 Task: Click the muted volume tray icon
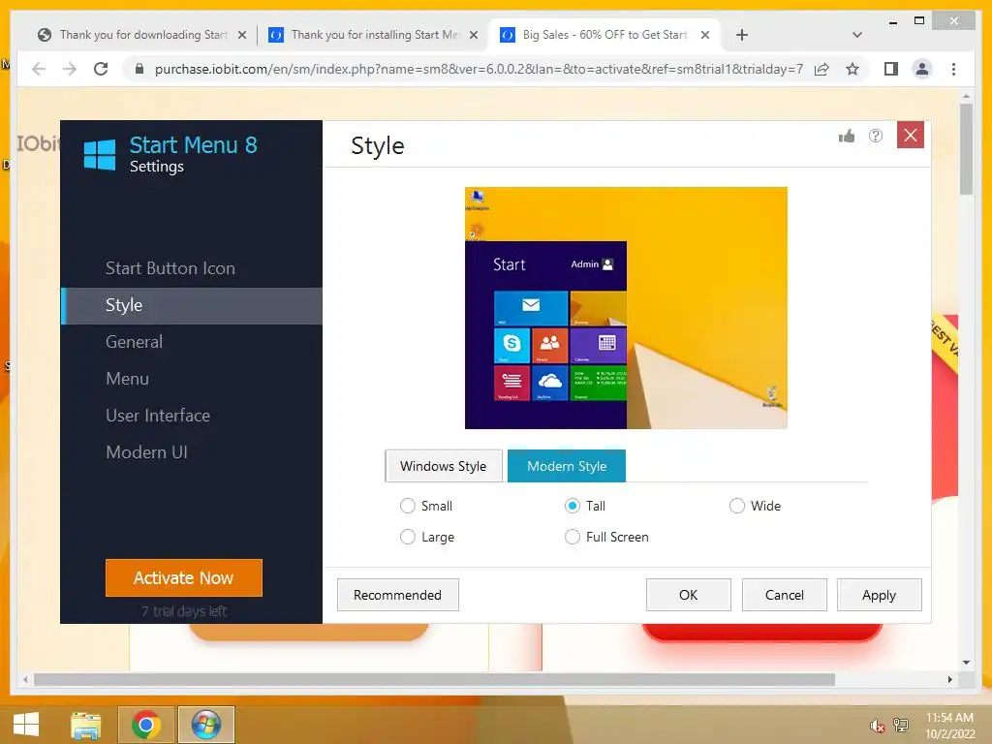coord(877,727)
